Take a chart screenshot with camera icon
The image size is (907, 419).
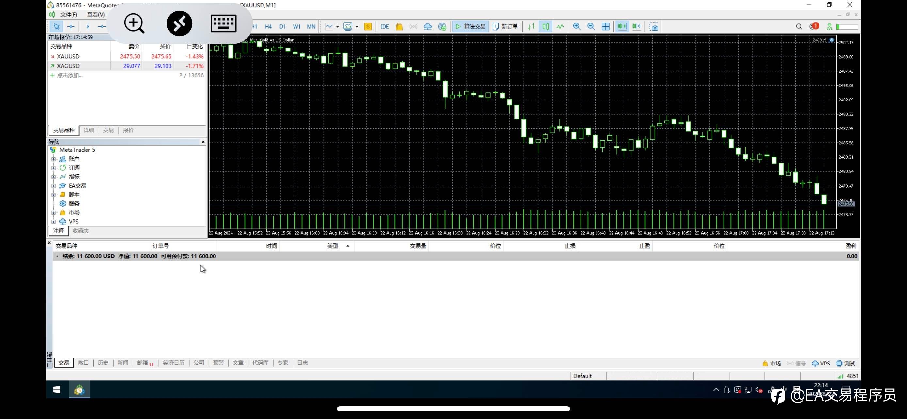click(654, 26)
